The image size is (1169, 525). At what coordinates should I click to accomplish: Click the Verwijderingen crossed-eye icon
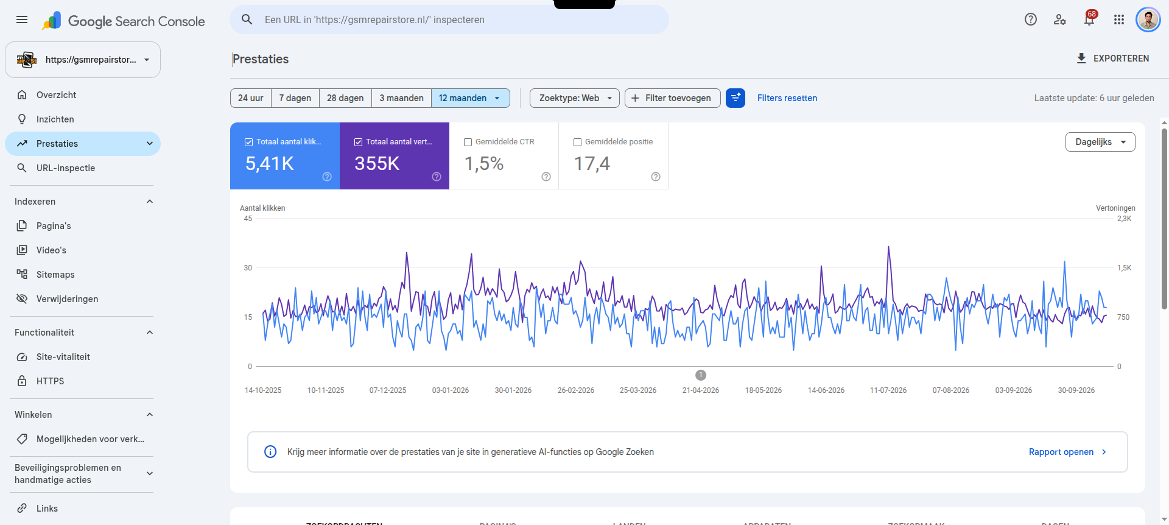click(22, 299)
